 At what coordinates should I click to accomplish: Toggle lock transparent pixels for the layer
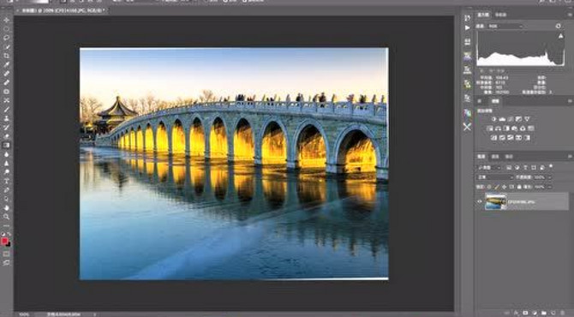[489, 187]
